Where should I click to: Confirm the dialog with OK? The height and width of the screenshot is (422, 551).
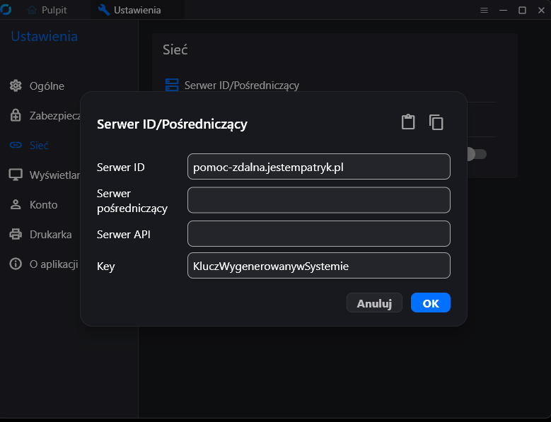[x=430, y=303]
